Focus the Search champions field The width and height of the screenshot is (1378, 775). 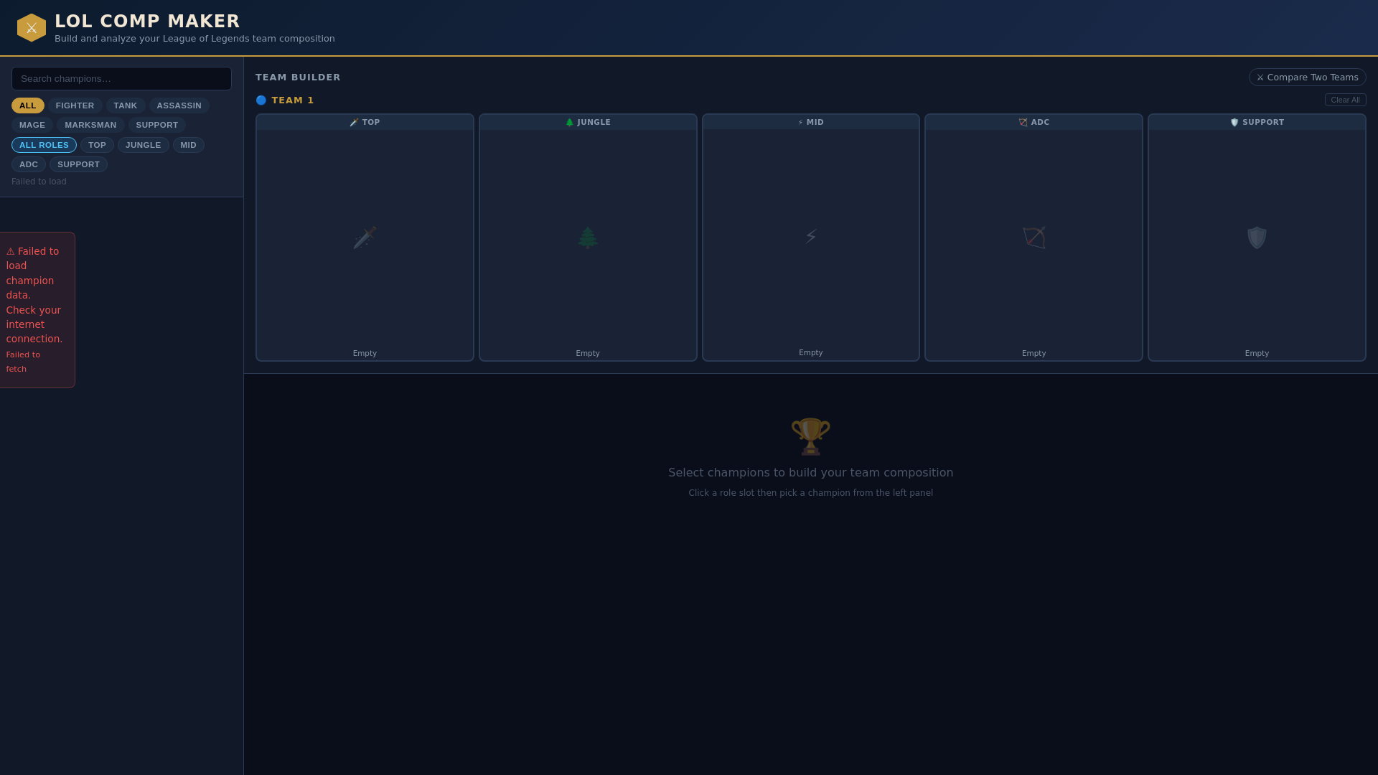tap(121, 79)
